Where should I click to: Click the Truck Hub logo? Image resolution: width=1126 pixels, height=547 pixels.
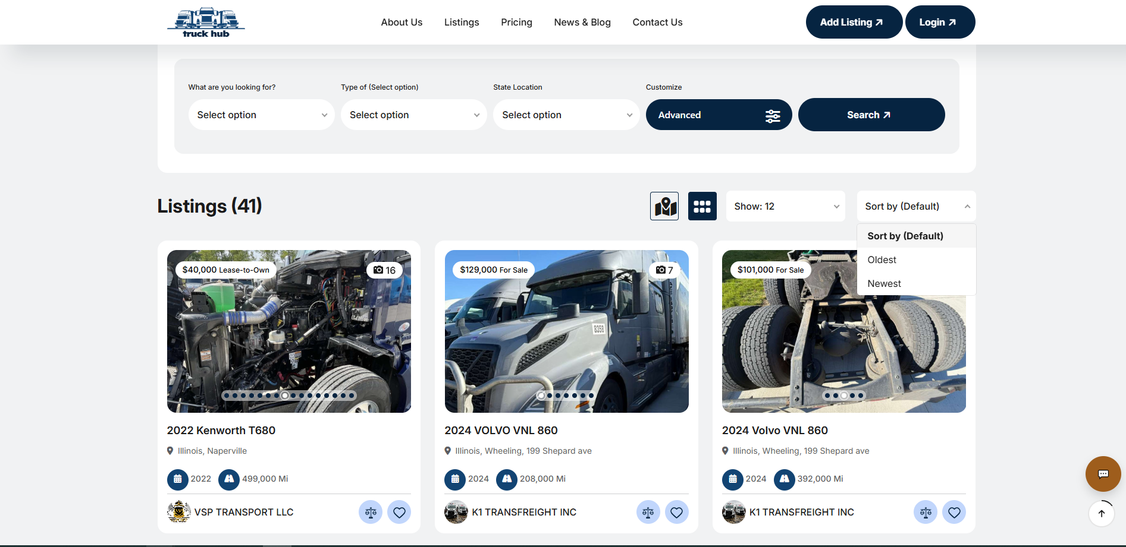pos(206,23)
